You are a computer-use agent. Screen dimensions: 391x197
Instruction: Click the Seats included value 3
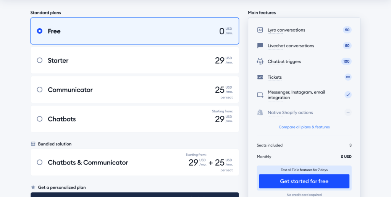[351, 145]
